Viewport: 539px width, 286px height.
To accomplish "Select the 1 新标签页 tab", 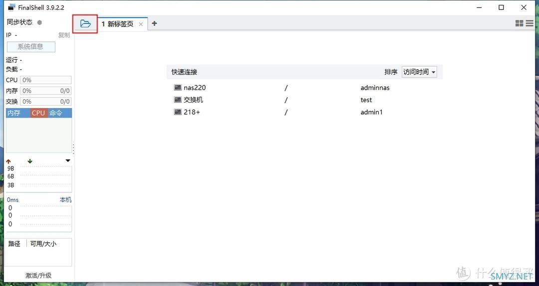I will pos(123,24).
